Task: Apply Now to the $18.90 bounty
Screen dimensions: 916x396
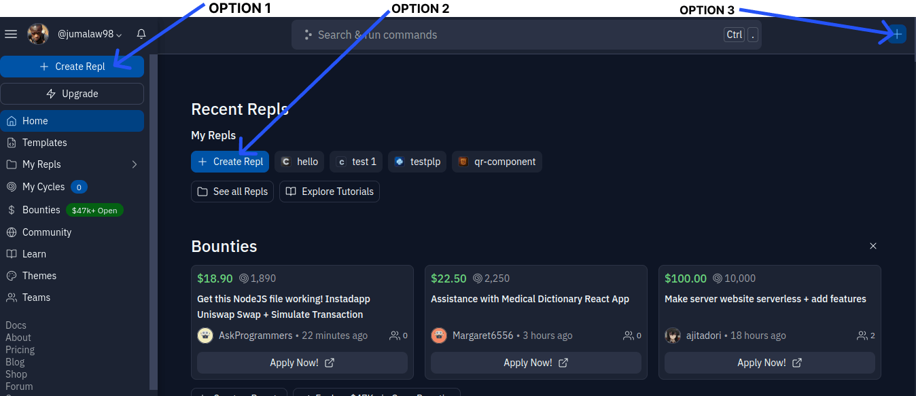Action: point(302,363)
